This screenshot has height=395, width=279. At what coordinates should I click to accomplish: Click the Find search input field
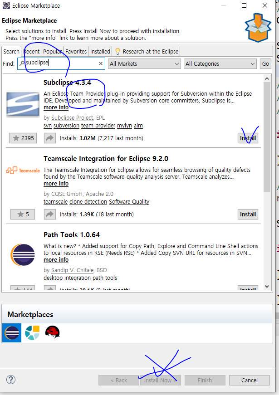(x=61, y=63)
